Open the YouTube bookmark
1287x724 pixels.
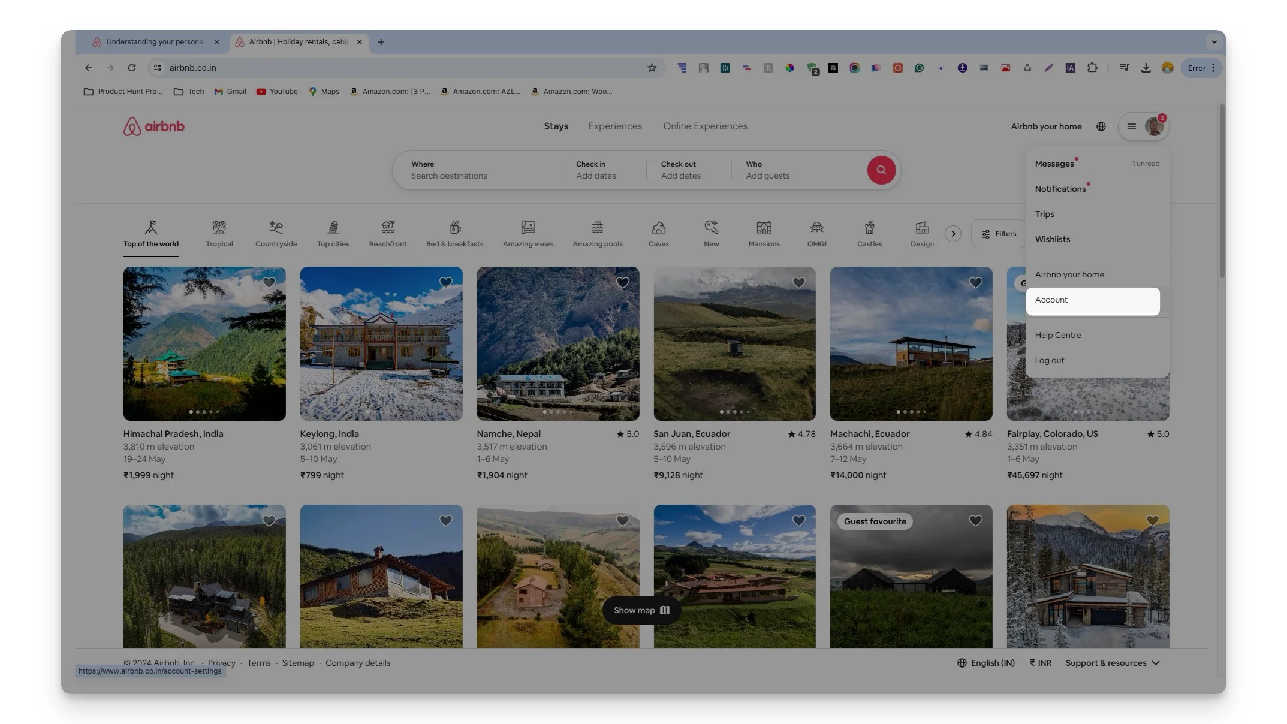pyautogui.click(x=277, y=92)
